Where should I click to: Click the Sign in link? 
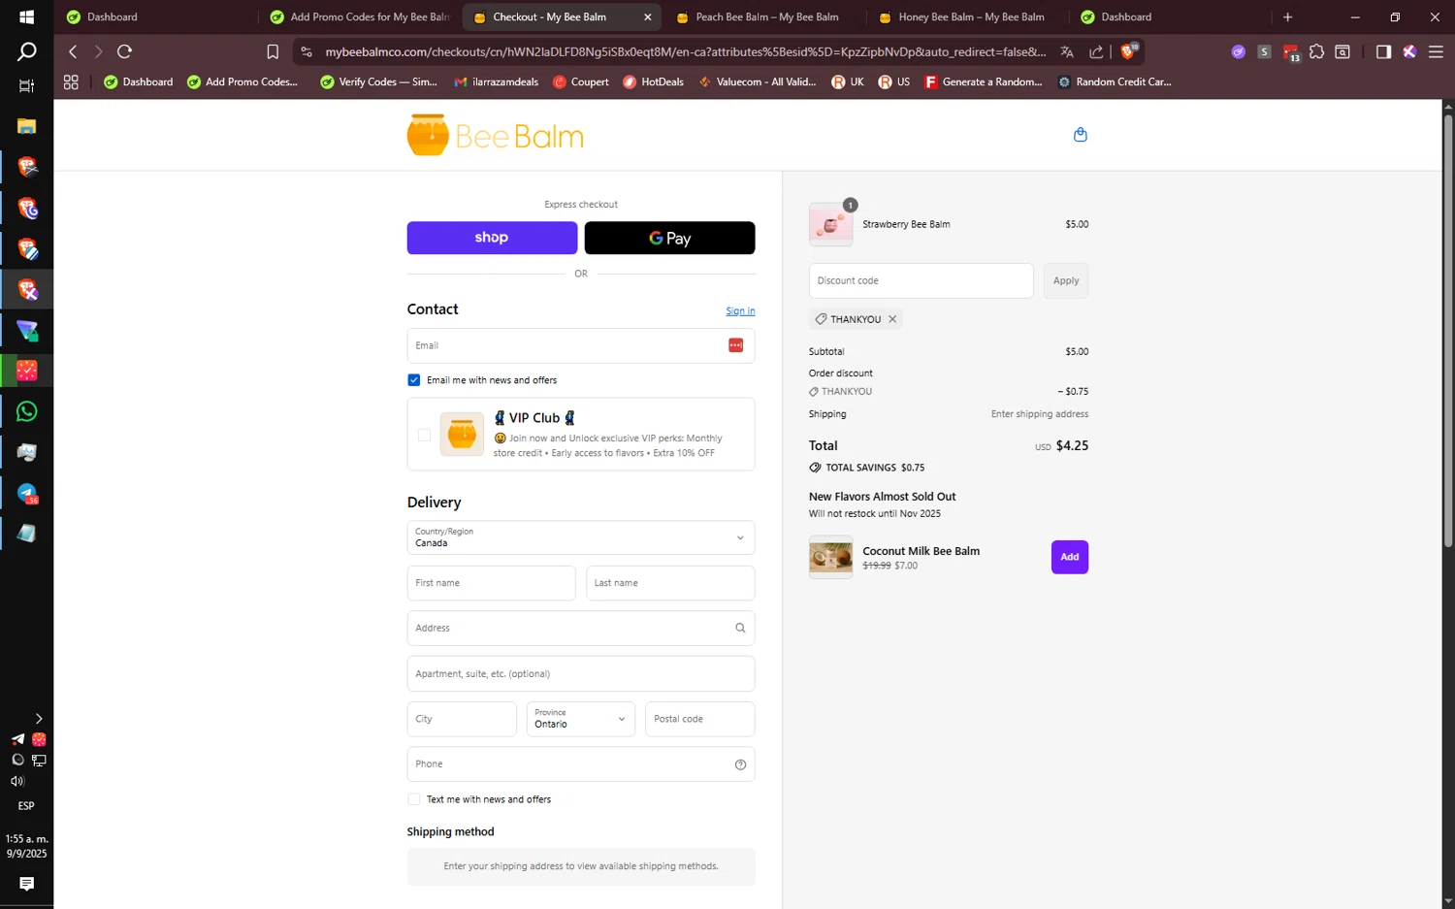point(740,311)
